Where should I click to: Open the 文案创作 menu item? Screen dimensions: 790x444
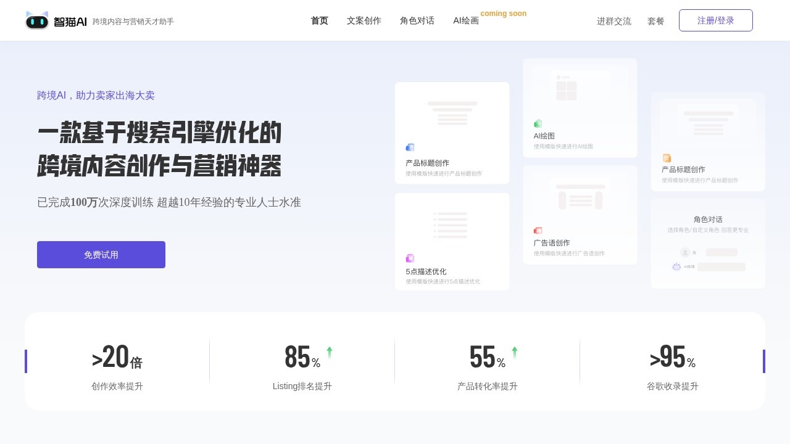point(364,21)
